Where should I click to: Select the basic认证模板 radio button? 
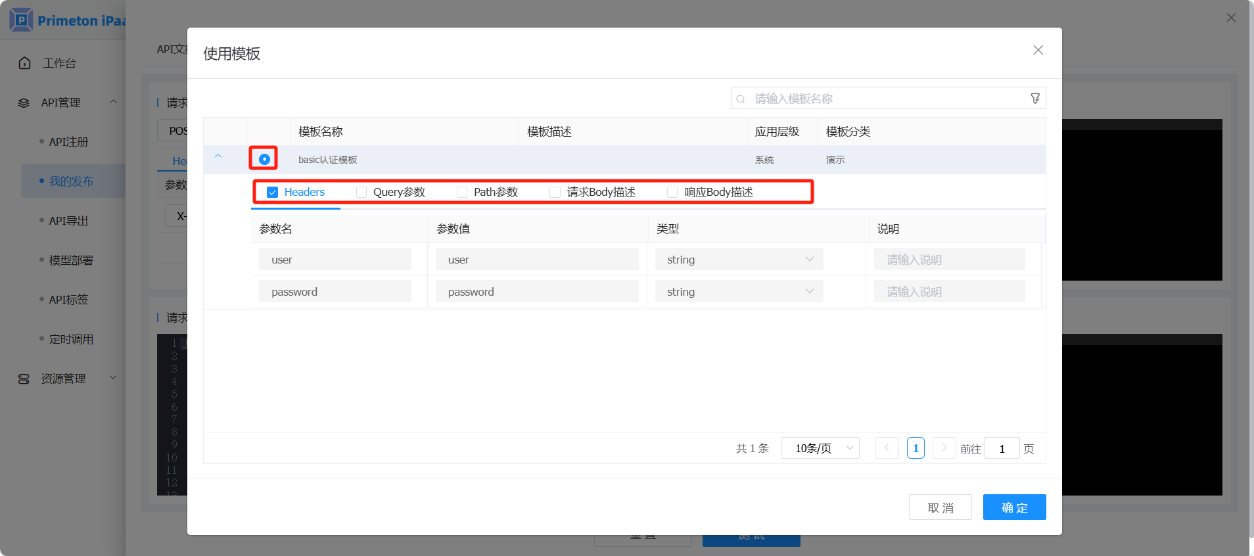(x=264, y=159)
